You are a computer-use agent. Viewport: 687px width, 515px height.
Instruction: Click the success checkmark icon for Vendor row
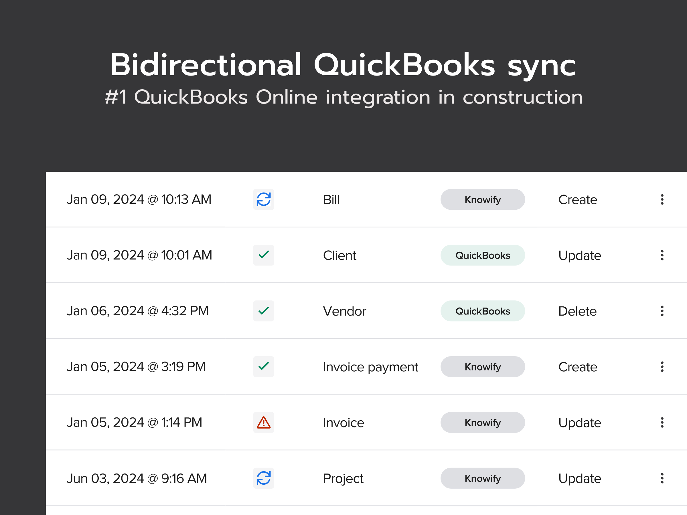tap(263, 311)
